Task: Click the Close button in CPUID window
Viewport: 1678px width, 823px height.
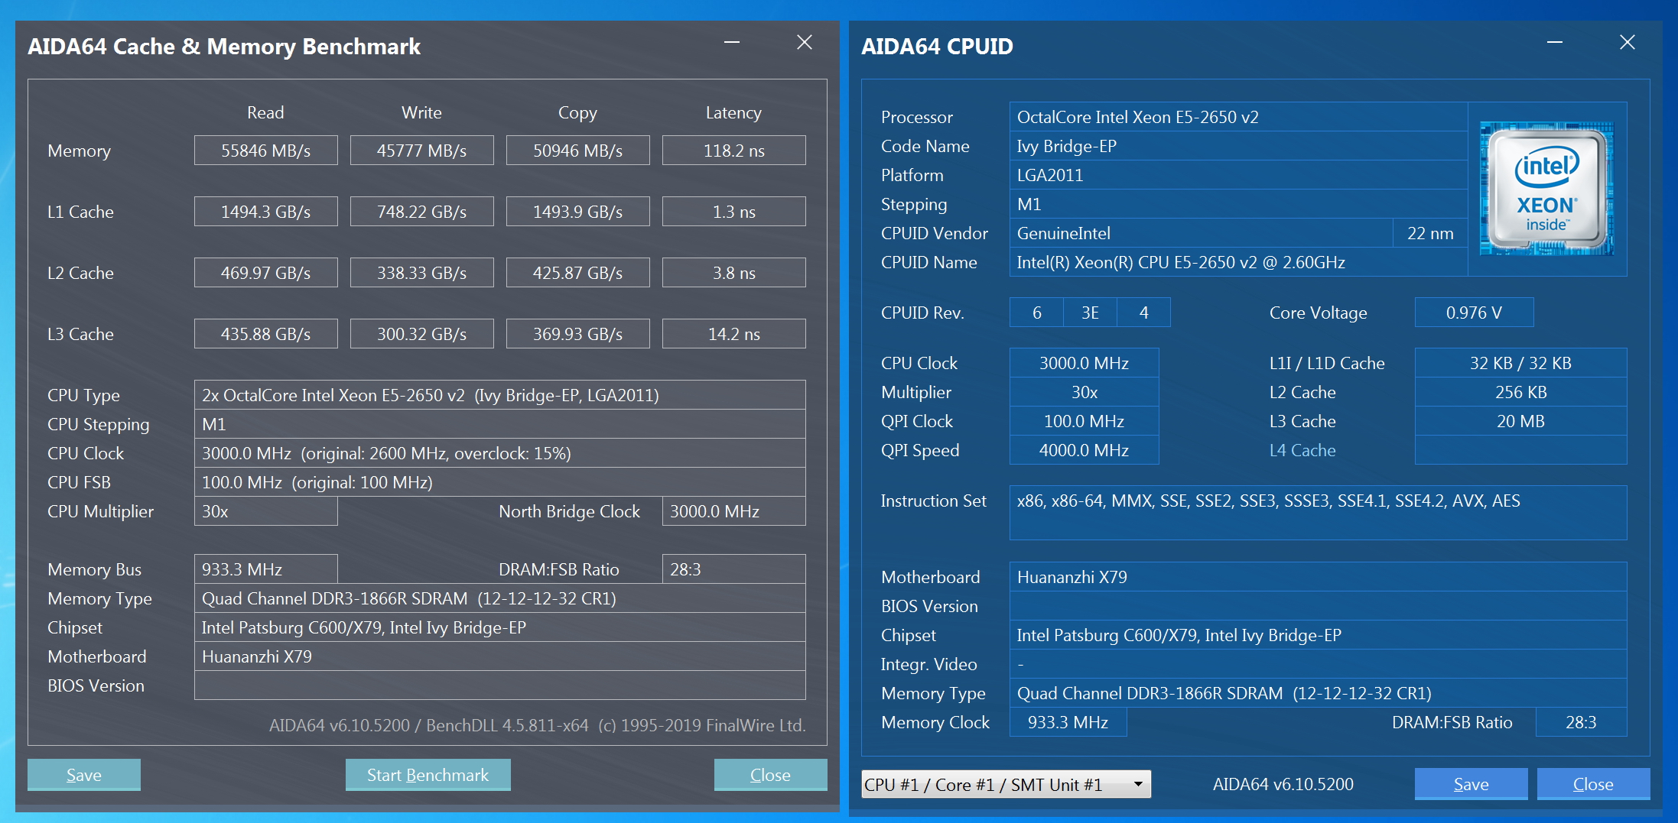Action: 1593,784
